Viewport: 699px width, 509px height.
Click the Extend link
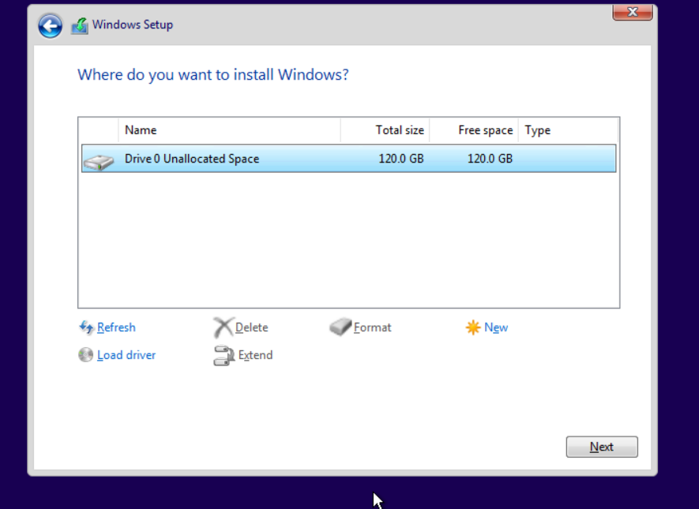click(255, 355)
